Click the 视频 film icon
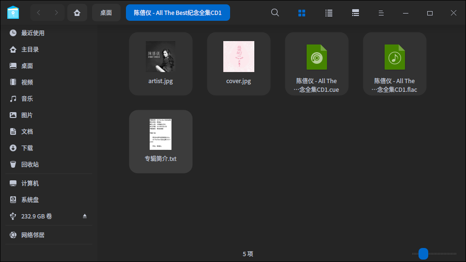 click(x=13, y=82)
